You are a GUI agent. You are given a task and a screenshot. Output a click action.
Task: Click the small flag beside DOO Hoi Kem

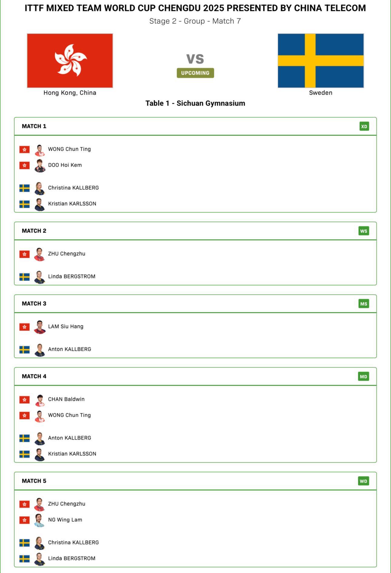pyautogui.click(x=25, y=165)
